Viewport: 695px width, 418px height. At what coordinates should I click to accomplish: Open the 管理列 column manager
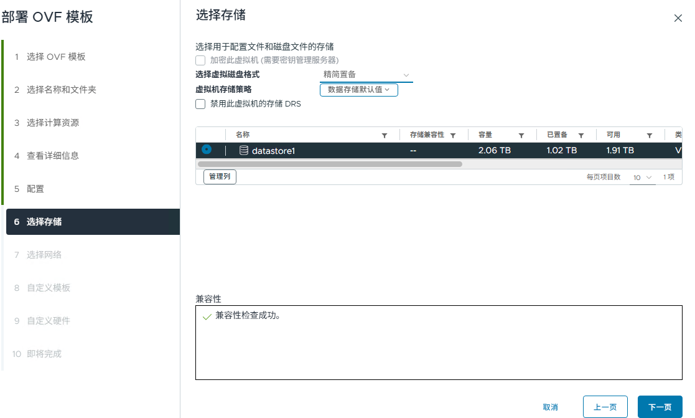220,177
